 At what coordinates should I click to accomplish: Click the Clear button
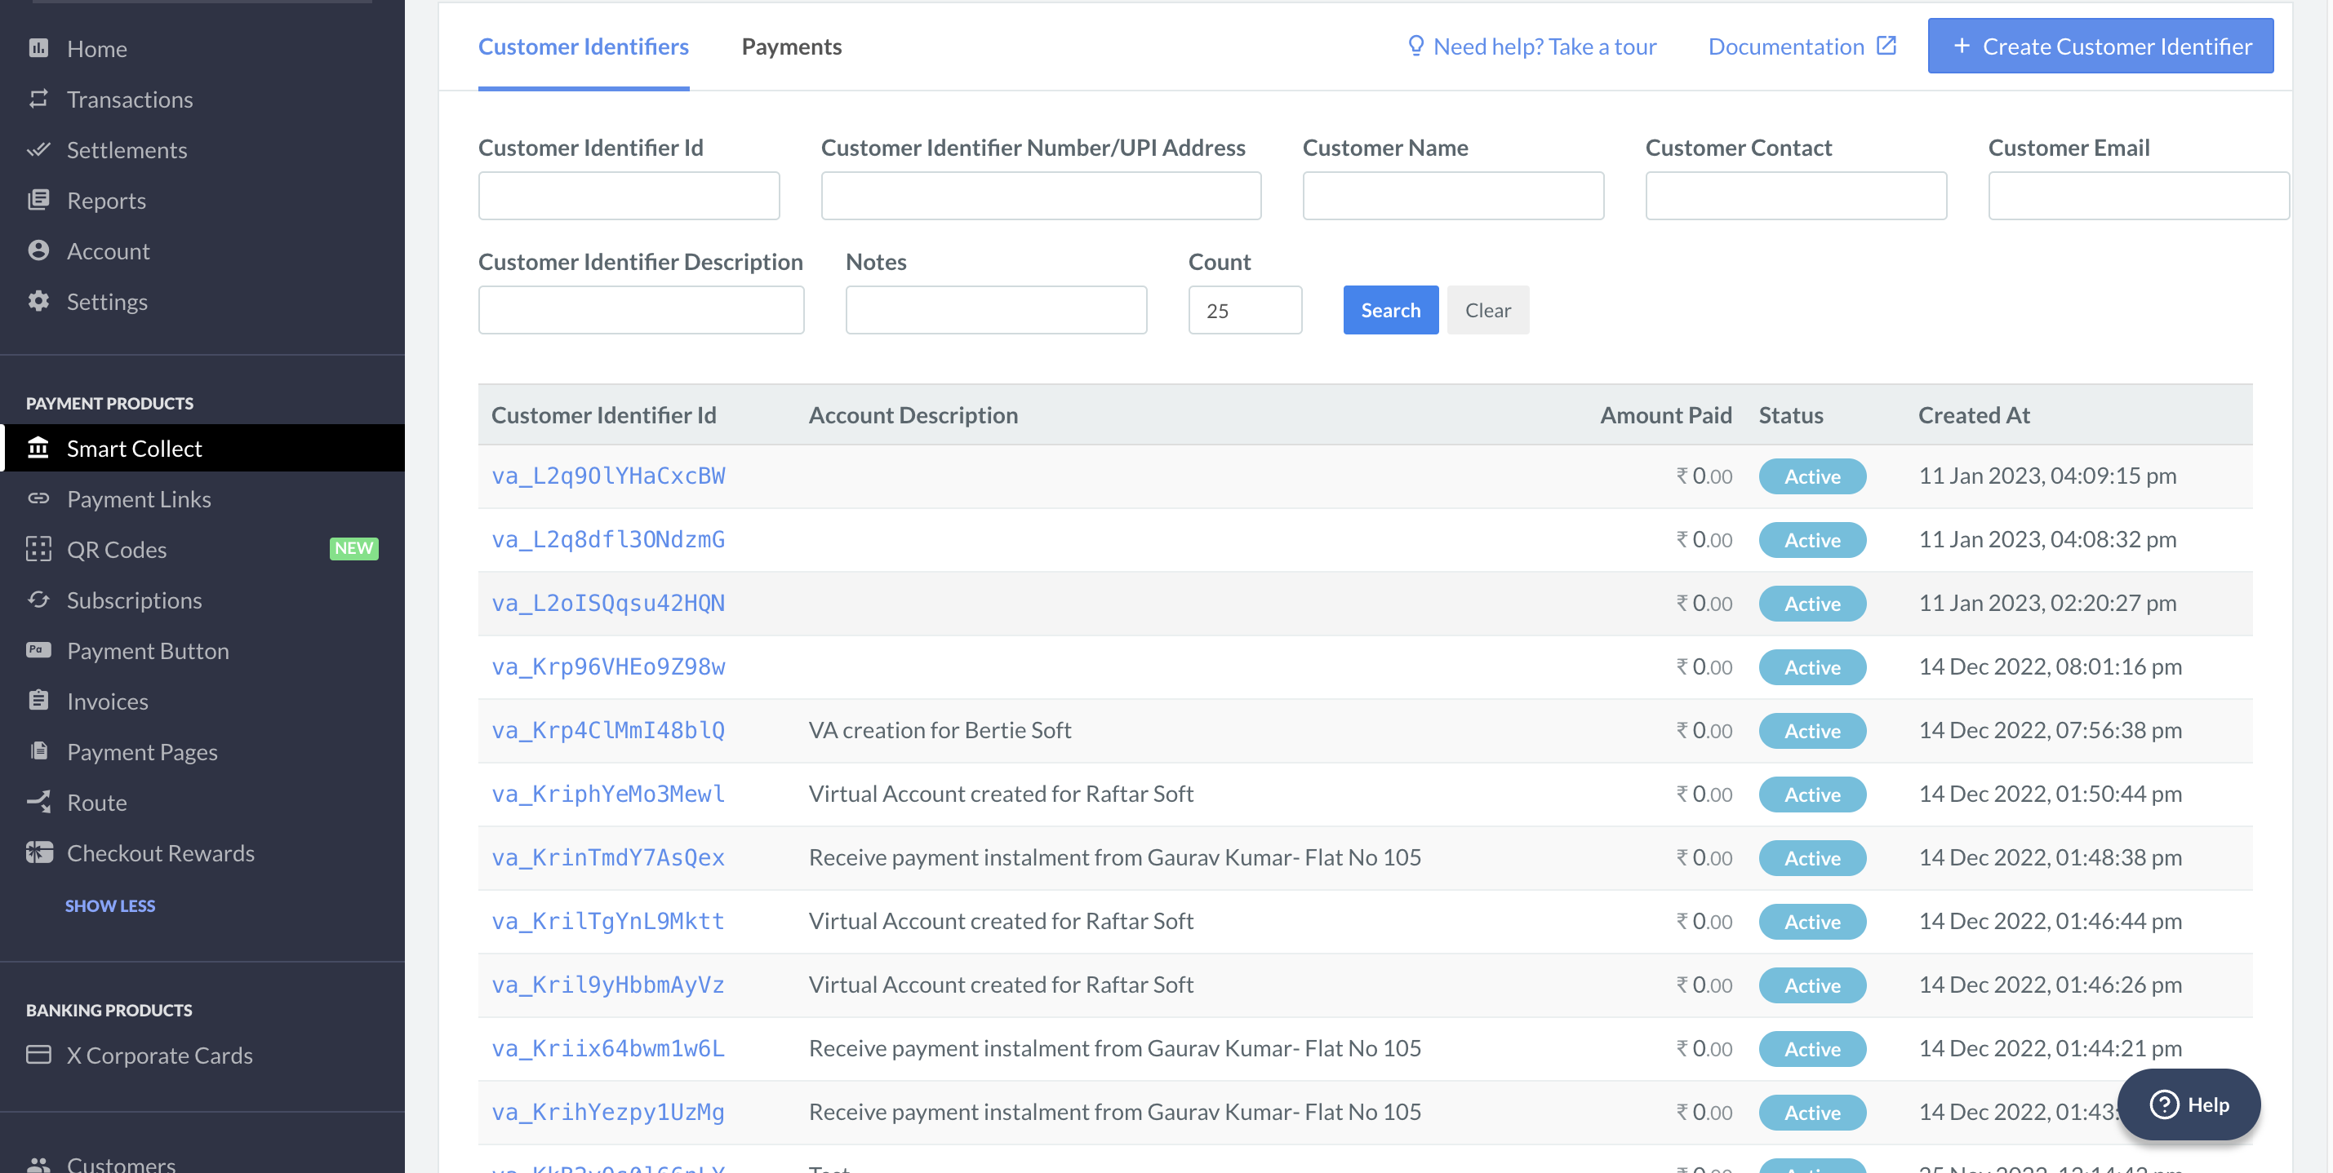coord(1487,309)
